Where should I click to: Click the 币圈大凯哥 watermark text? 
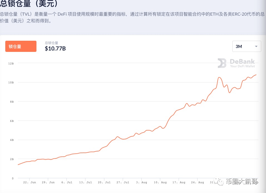(242, 182)
